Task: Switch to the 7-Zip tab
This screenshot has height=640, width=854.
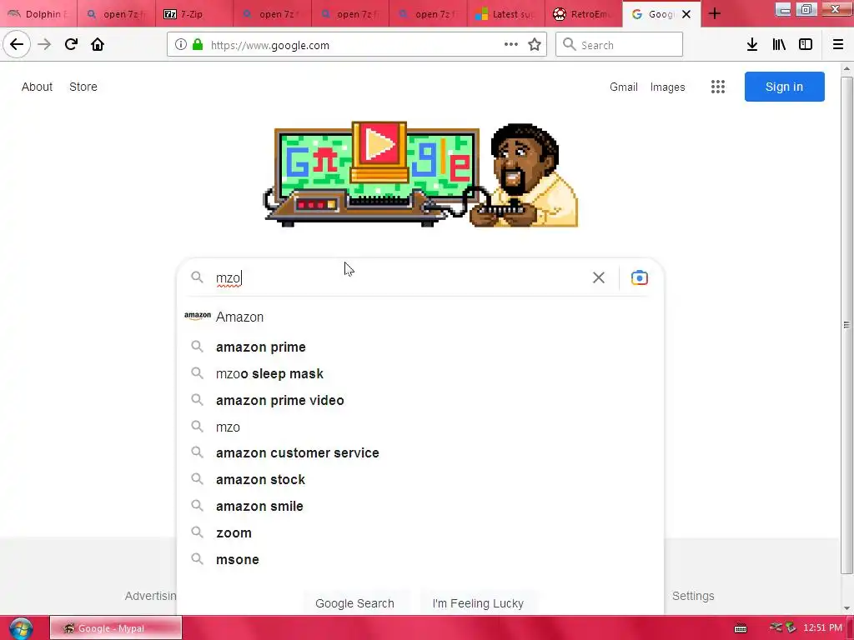Action: (x=194, y=13)
